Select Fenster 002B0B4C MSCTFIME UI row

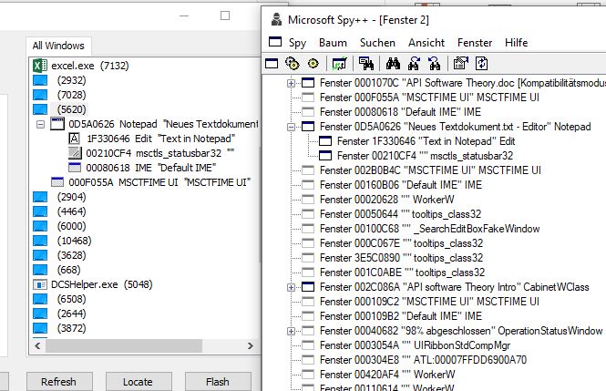coord(430,170)
